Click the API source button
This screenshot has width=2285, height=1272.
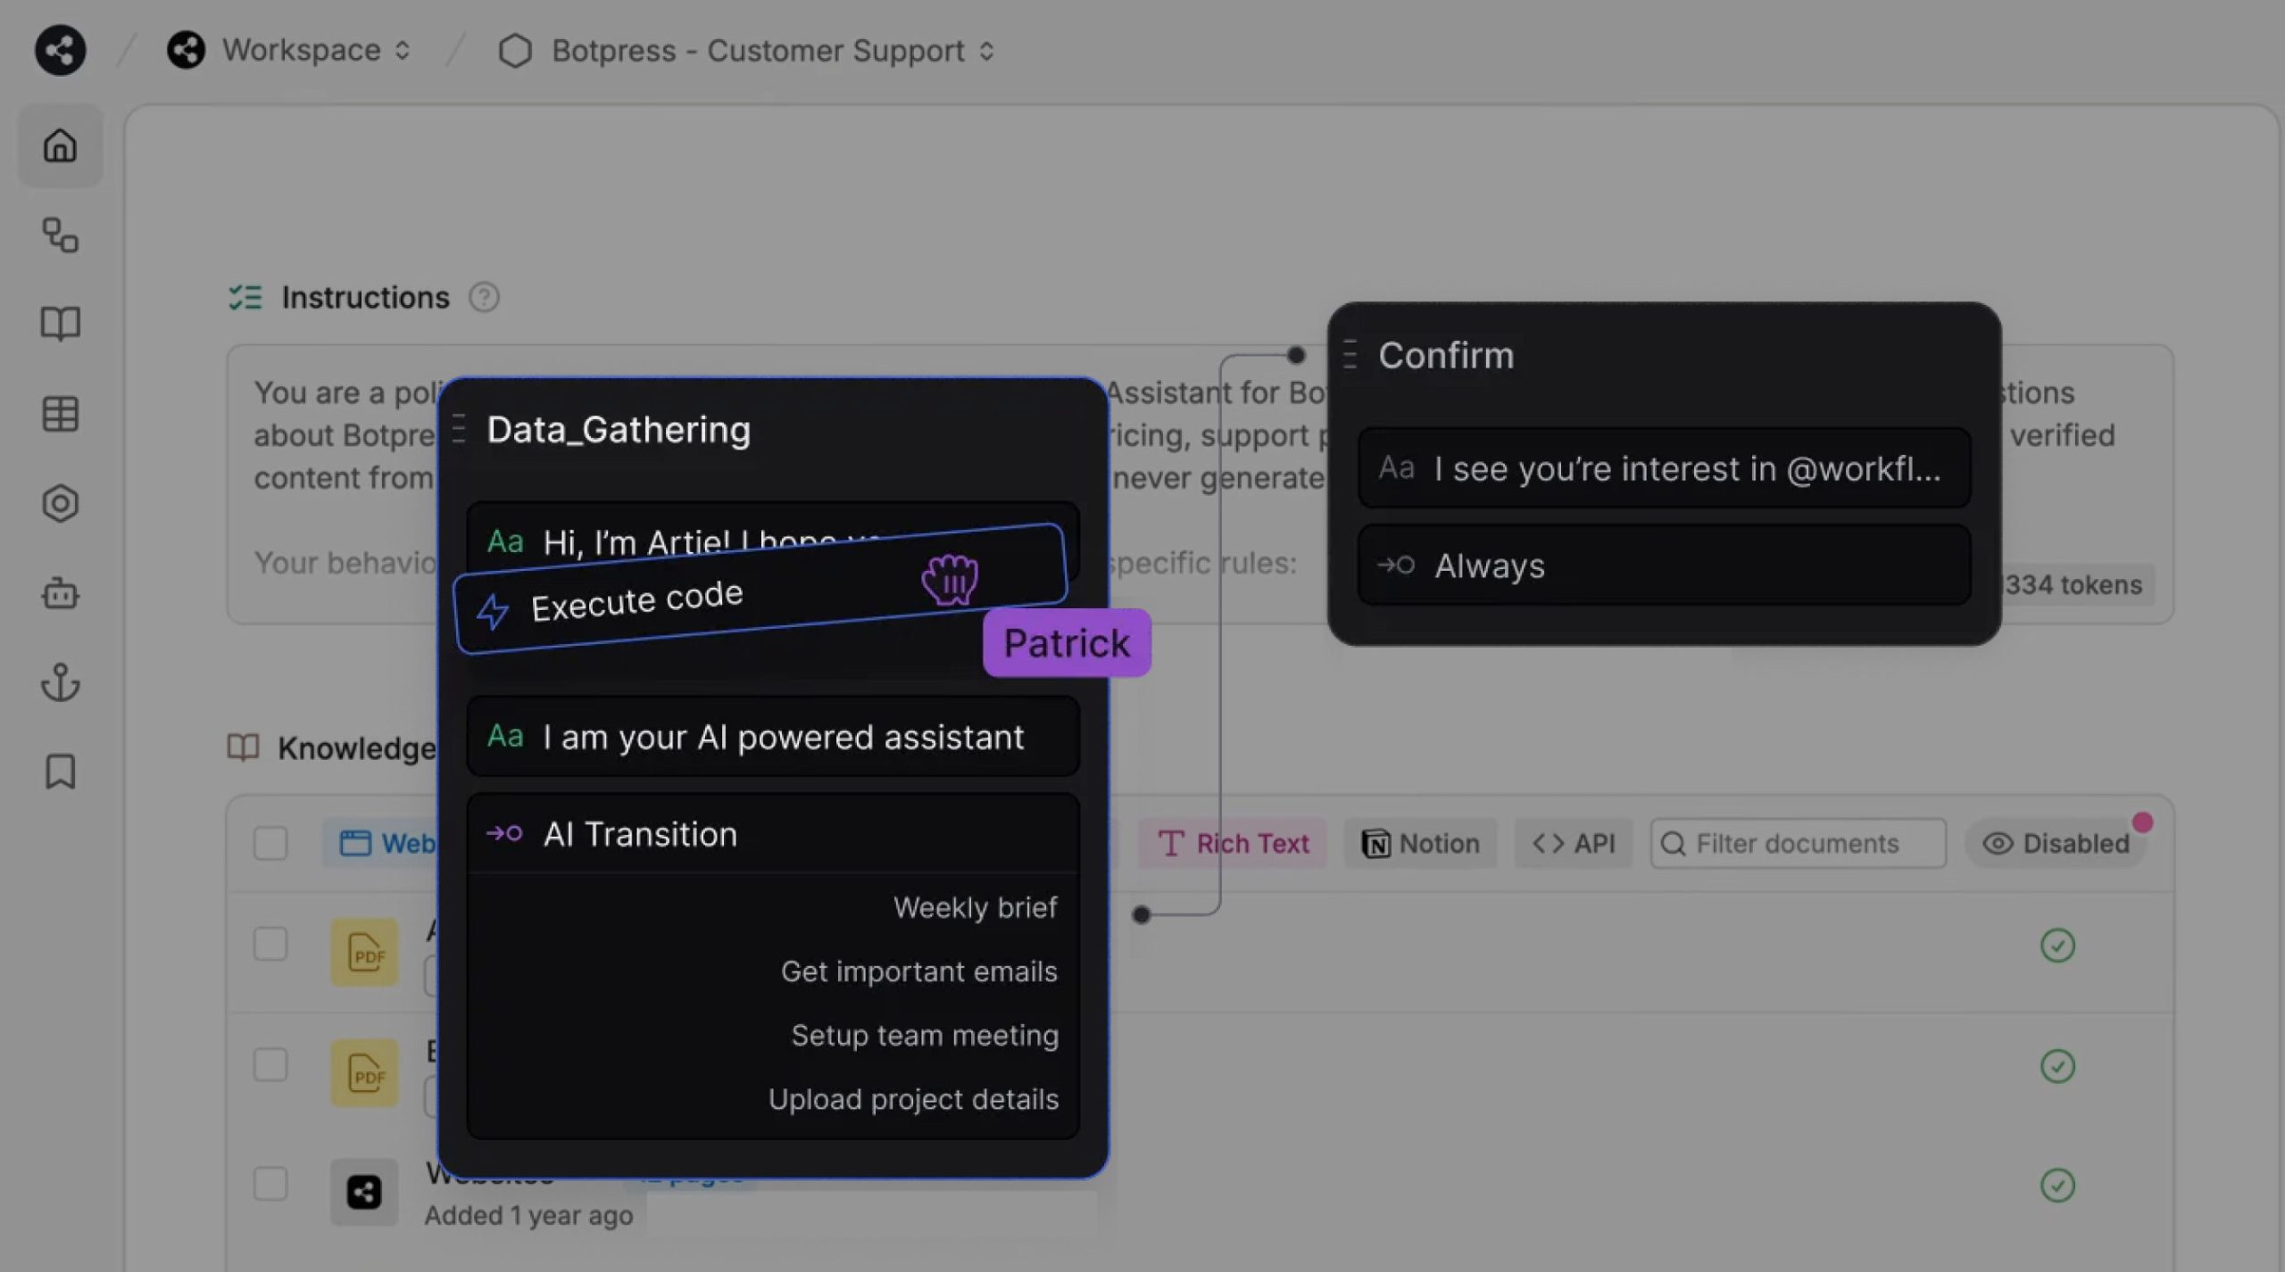[x=1574, y=843]
